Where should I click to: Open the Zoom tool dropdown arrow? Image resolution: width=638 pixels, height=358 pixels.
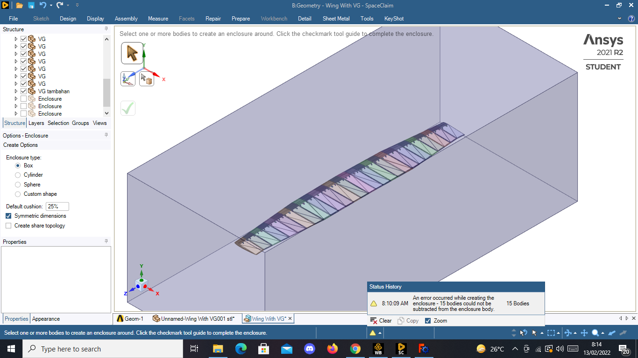(x=603, y=333)
